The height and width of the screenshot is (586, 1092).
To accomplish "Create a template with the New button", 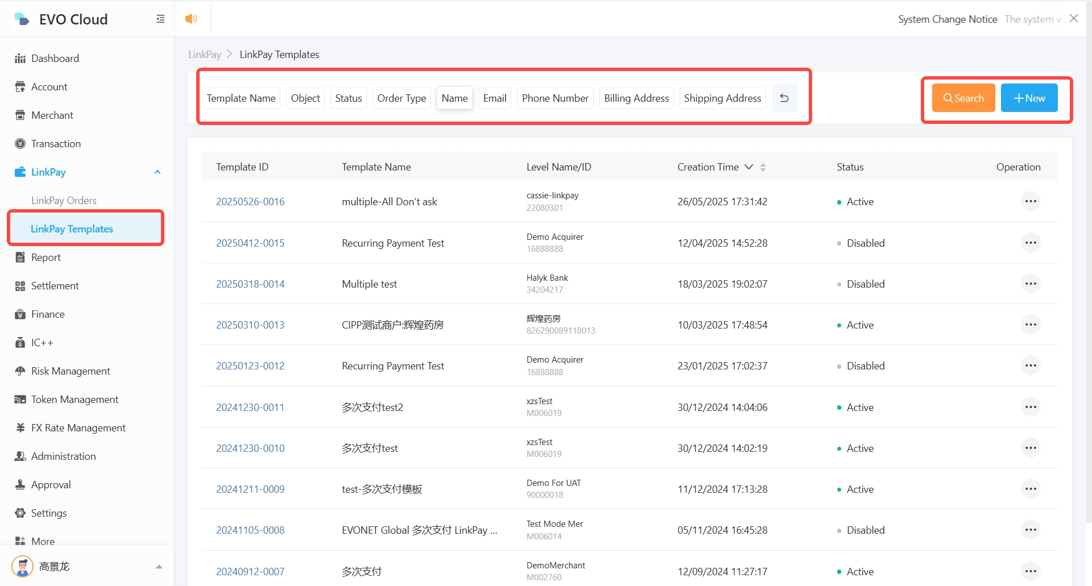I will coord(1029,98).
